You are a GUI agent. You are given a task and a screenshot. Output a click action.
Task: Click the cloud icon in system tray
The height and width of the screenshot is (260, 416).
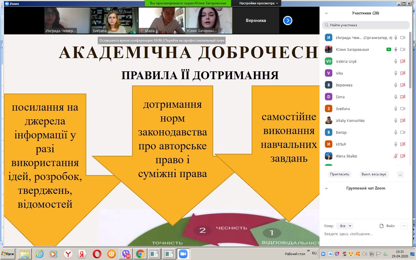click(330, 254)
